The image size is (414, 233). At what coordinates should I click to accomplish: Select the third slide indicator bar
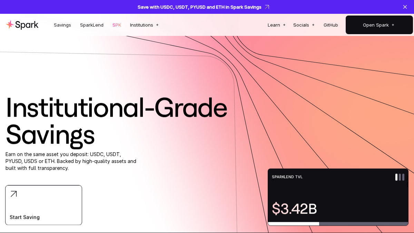[x=403, y=177]
